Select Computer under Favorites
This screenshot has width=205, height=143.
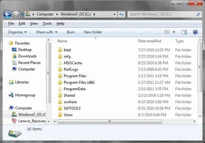pos(24,69)
